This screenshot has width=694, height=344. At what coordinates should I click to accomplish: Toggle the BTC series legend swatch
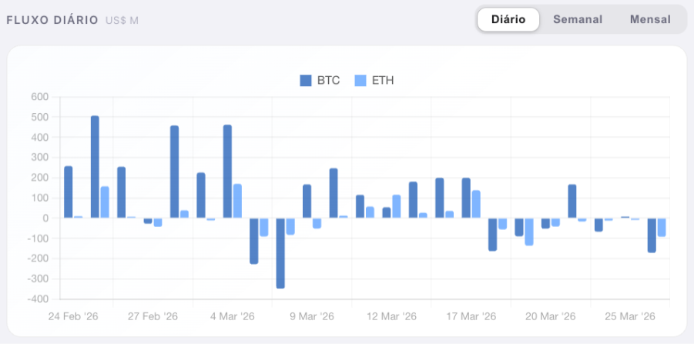click(306, 81)
